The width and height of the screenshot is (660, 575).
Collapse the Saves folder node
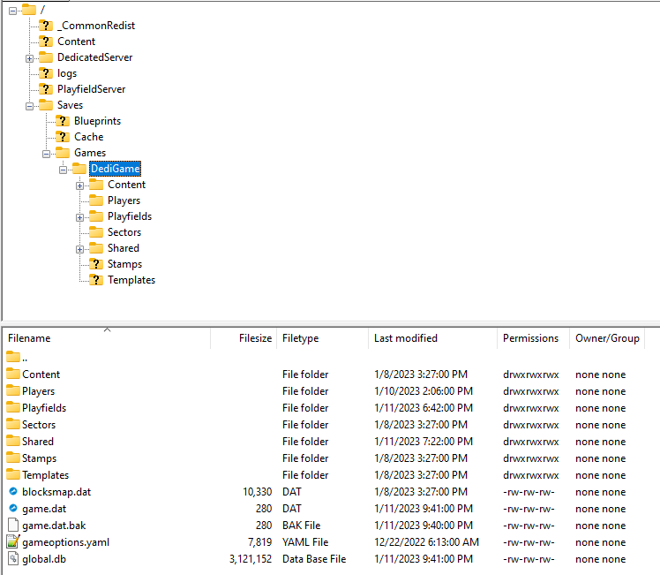(x=29, y=106)
